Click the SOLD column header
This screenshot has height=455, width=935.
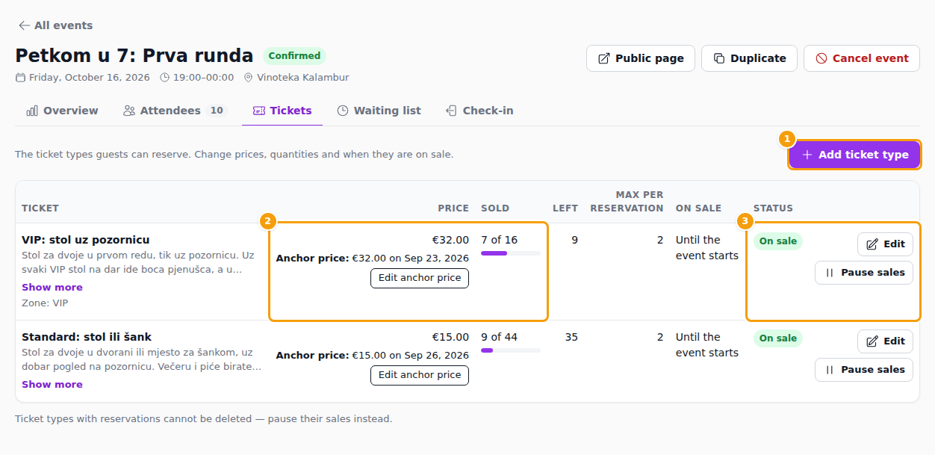495,208
